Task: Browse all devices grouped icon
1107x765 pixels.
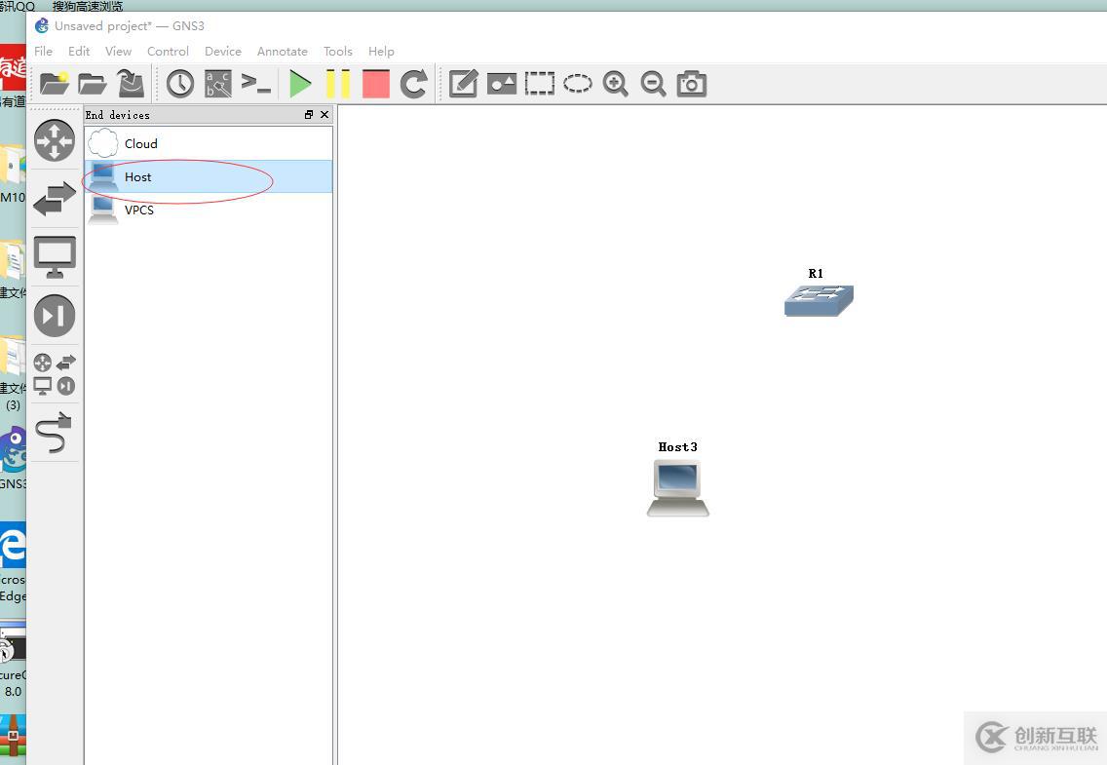Action: click(x=55, y=373)
